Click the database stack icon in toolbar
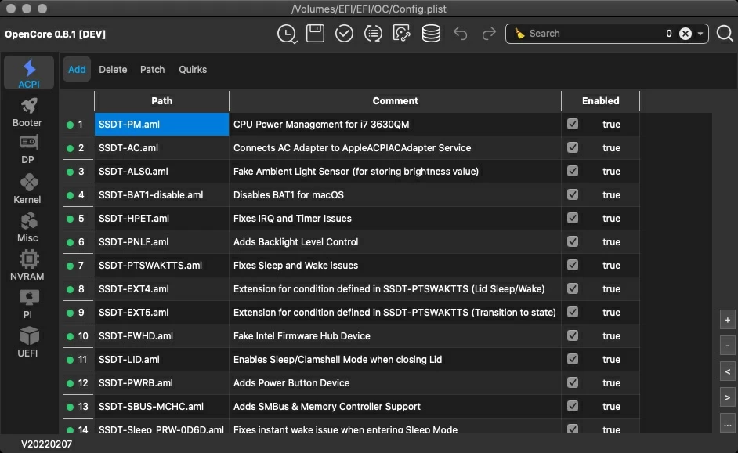This screenshot has width=738, height=453. [x=431, y=34]
